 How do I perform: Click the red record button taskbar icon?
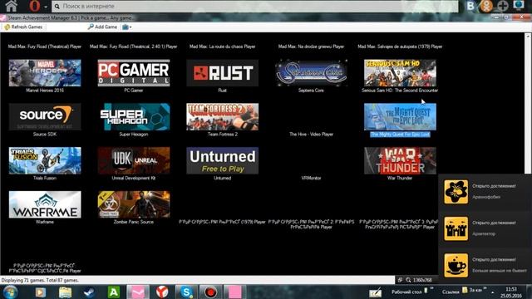coord(210,292)
